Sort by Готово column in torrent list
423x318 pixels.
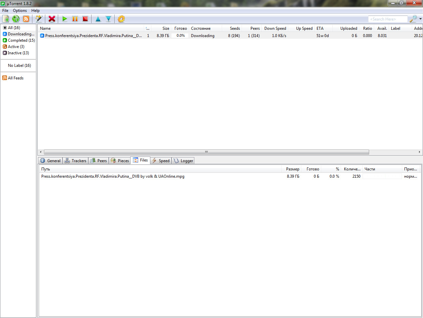pos(180,28)
